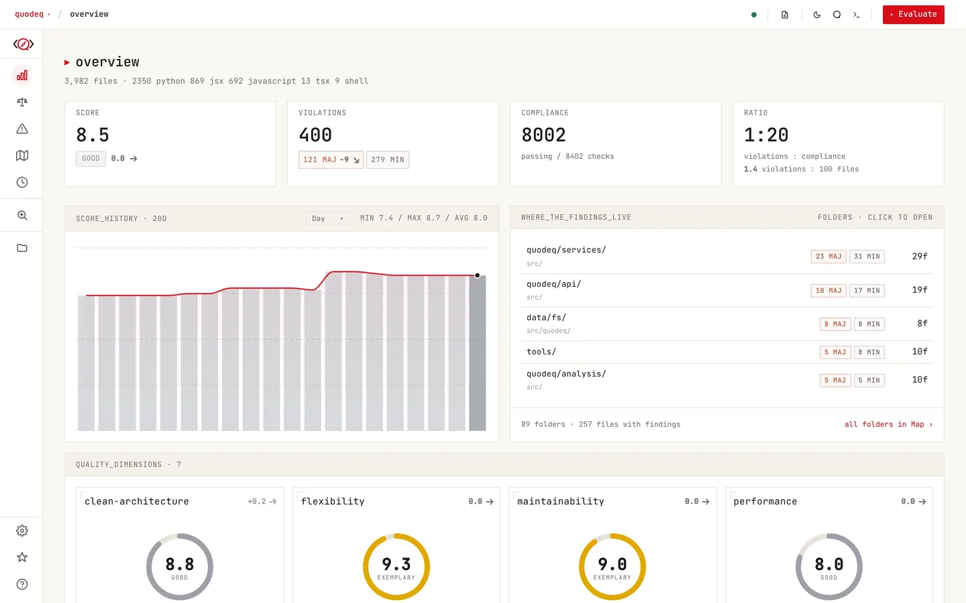The height and width of the screenshot is (603, 966).
Task: Open the warning triangle violations icon
Action: coord(22,129)
